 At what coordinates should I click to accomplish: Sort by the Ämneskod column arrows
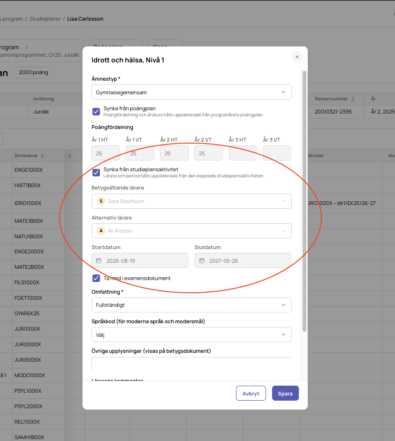pos(42,156)
